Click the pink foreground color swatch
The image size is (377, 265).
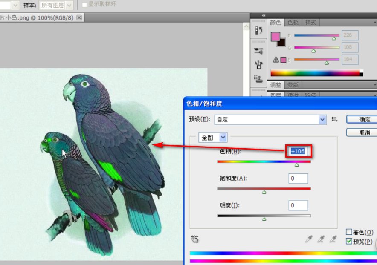tap(275, 36)
